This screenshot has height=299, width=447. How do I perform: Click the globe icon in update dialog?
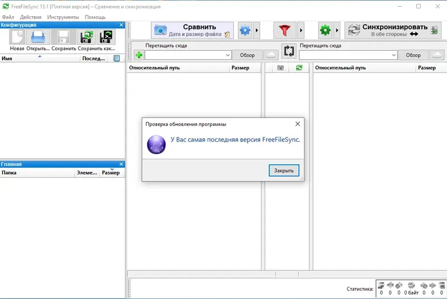pos(156,145)
